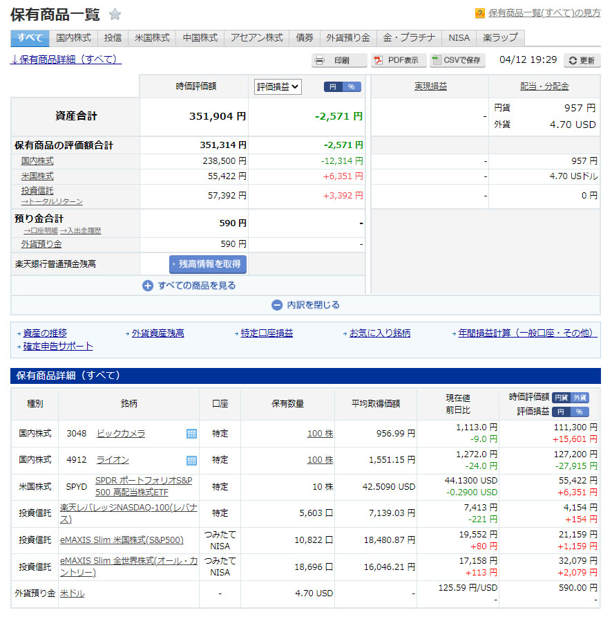
Task: Click the printer icon for 印刷
Action: 320,61
